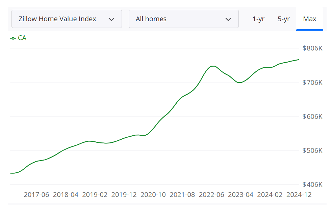Click the chart line peak near 2022-06

[x=213, y=66]
